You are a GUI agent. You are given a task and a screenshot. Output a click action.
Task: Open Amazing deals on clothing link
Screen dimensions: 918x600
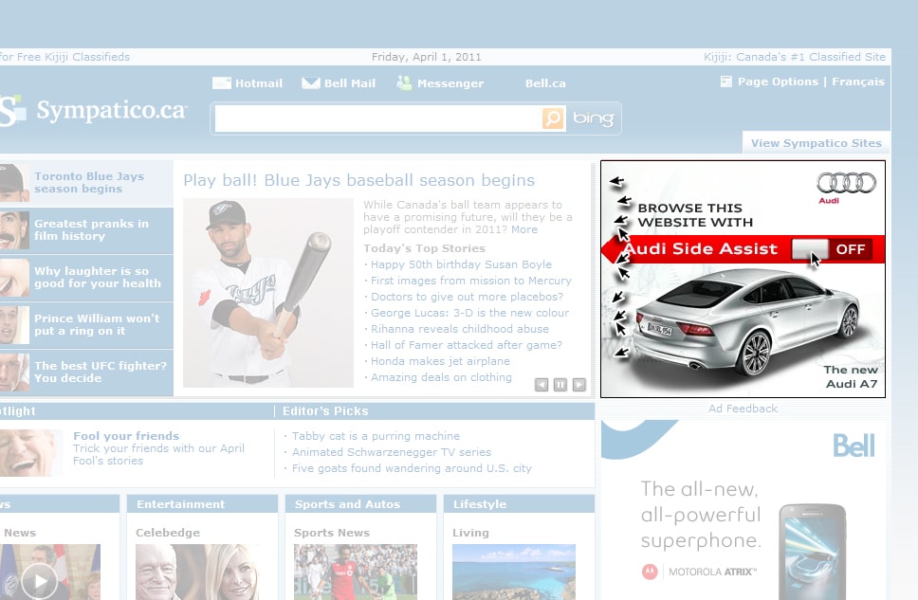[x=441, y=377]
